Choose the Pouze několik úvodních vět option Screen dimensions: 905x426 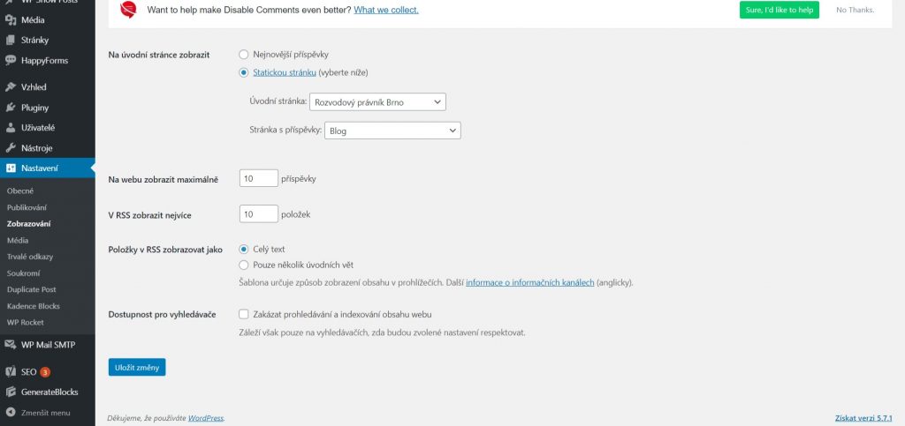coord(244,265)
